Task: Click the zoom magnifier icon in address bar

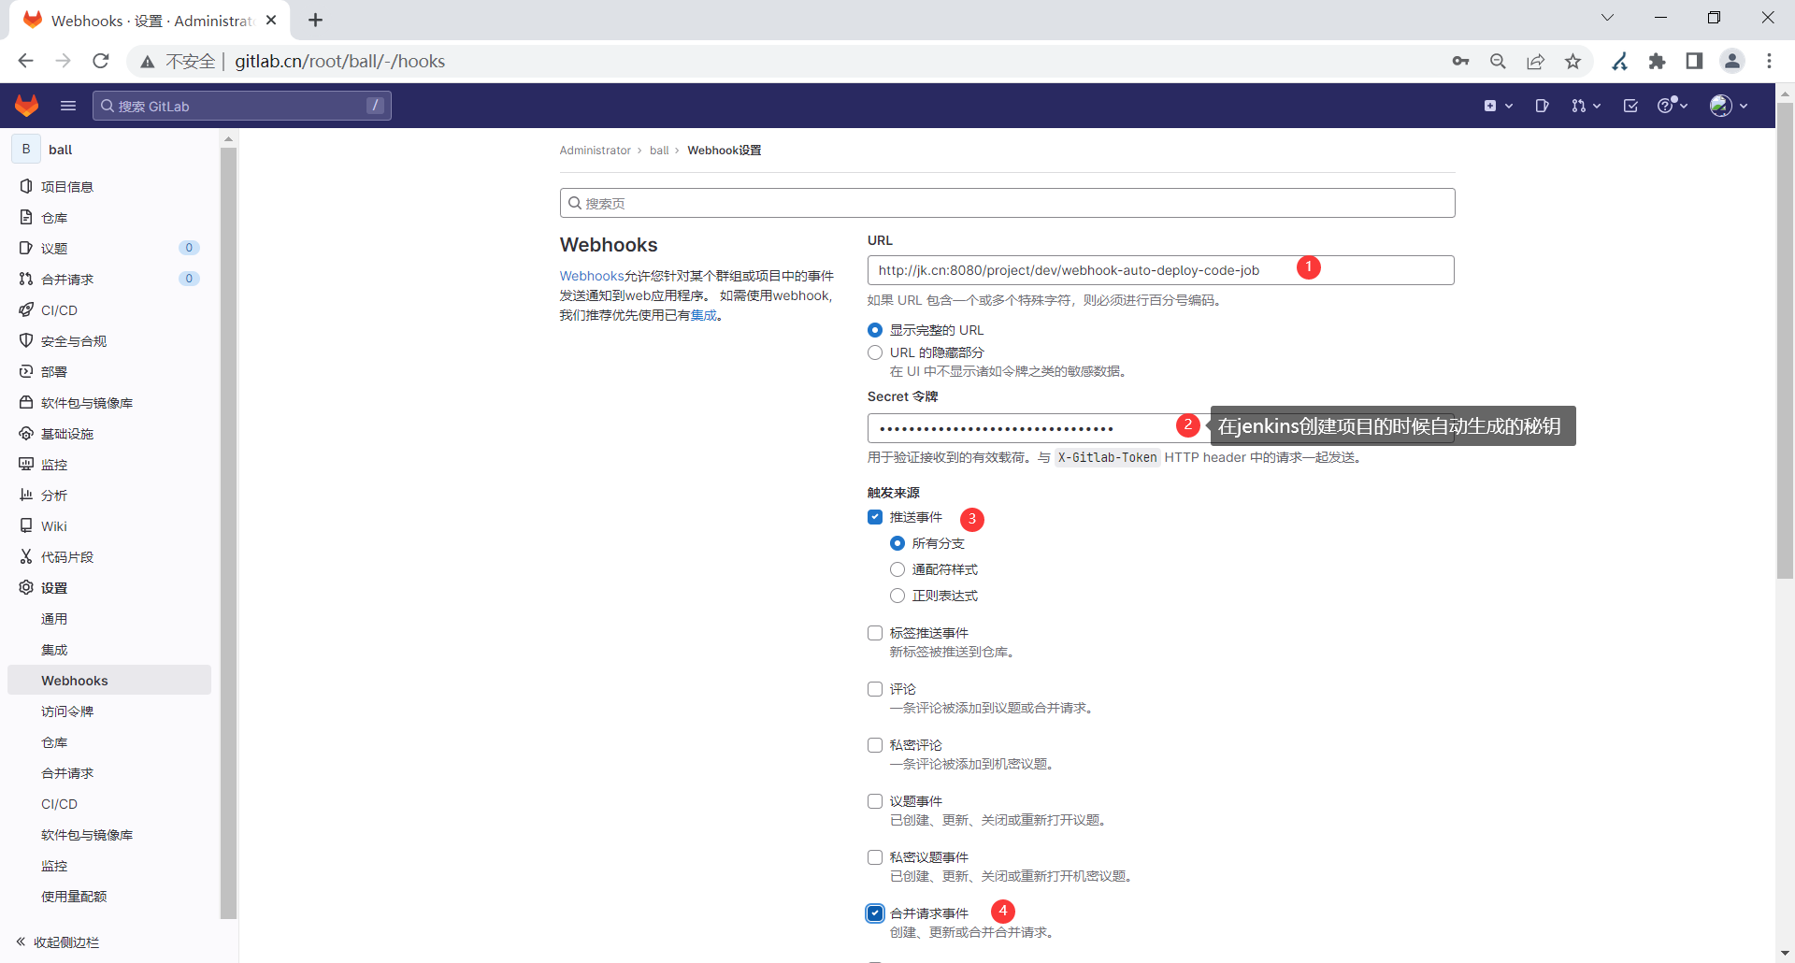Action: 1498,61
